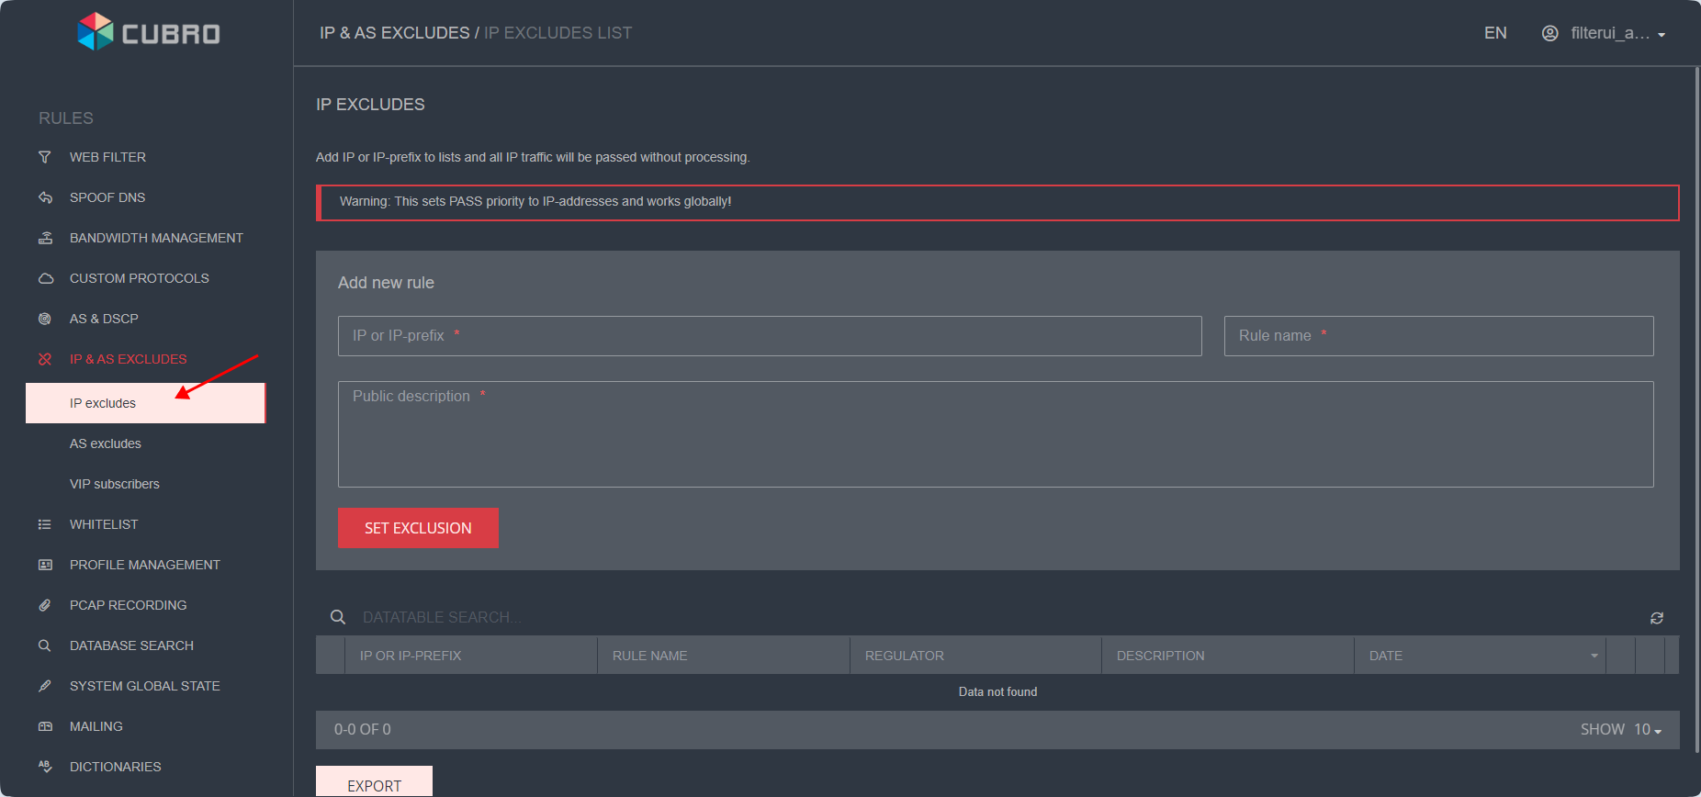Click the Spoof DNS icon in sidebar
The height and width of the screenshot is (797, 1701).
[45, 197]
